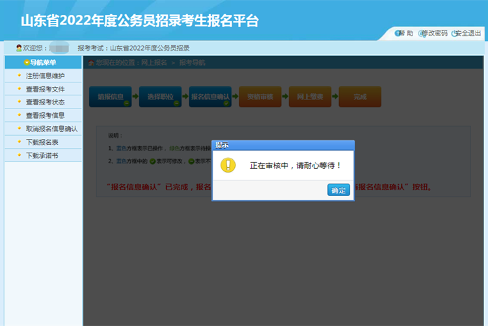Select 注册信息维护 in the sidebar
488x326 pixels.
[45, 76]
